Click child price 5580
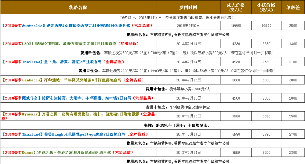This screenshot has height=164, width=305. point(266,116)
